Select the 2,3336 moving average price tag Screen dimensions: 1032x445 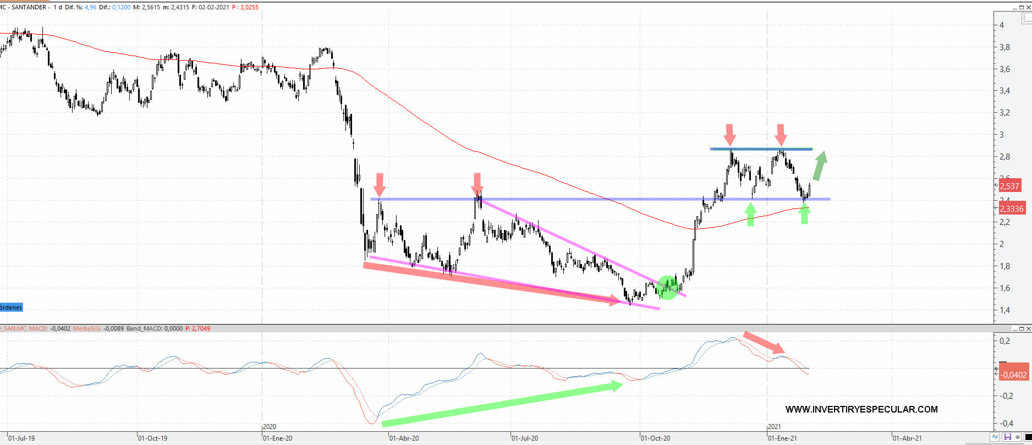coord(1011,208)
